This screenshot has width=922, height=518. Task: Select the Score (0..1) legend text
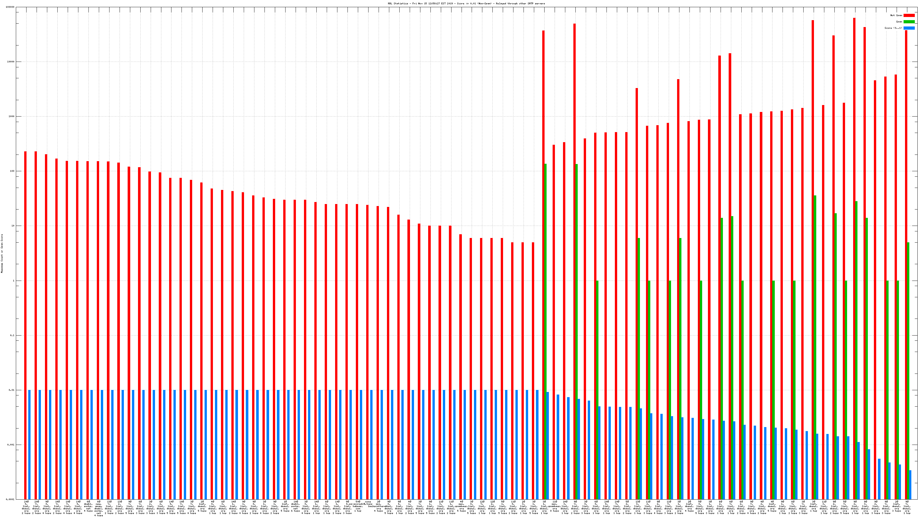tap(893, 28)
